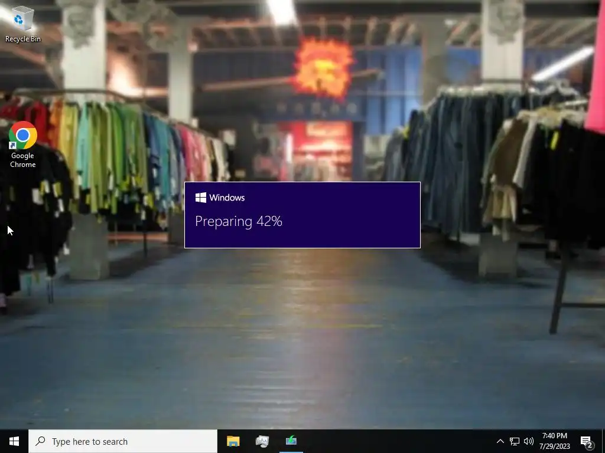Open the volume control tray icon
The image size is (605, 453).
coord(529,441)
